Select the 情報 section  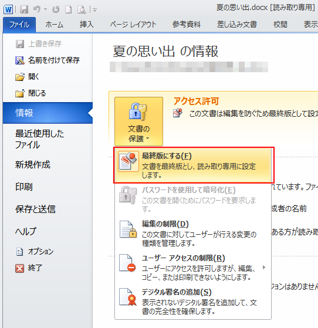48,113
